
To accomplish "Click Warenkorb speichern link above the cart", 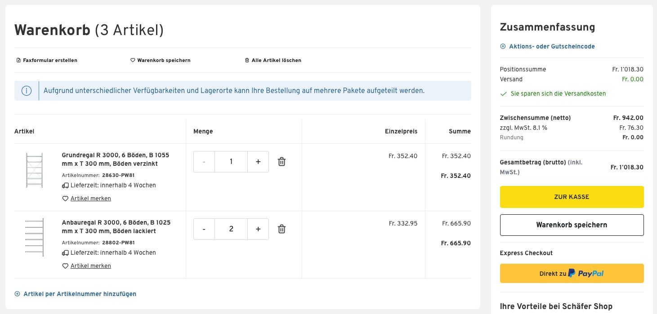I will 161,60.
